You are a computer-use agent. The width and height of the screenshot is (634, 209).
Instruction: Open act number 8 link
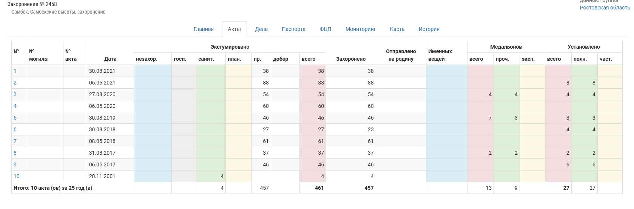pyautogui.click(x=15, y=153)
